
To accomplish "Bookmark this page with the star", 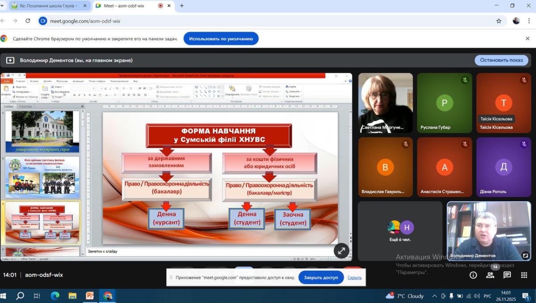I will click(x=499, y=21).
